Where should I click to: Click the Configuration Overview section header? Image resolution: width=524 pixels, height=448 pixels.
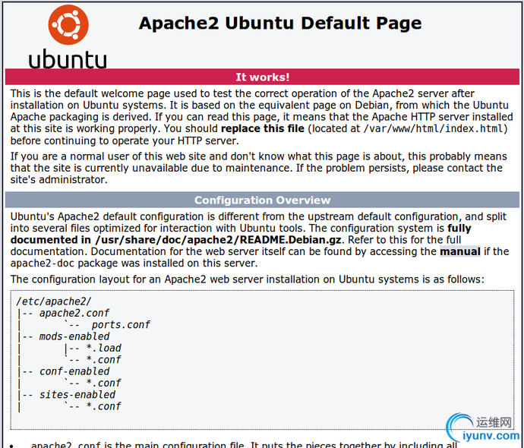point(262,200)
